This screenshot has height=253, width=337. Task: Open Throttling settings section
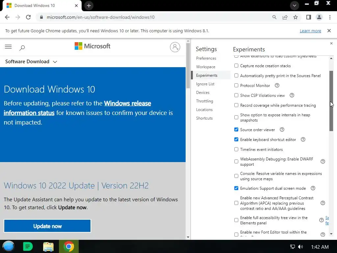pyautogui.click(x=205, y=101)
